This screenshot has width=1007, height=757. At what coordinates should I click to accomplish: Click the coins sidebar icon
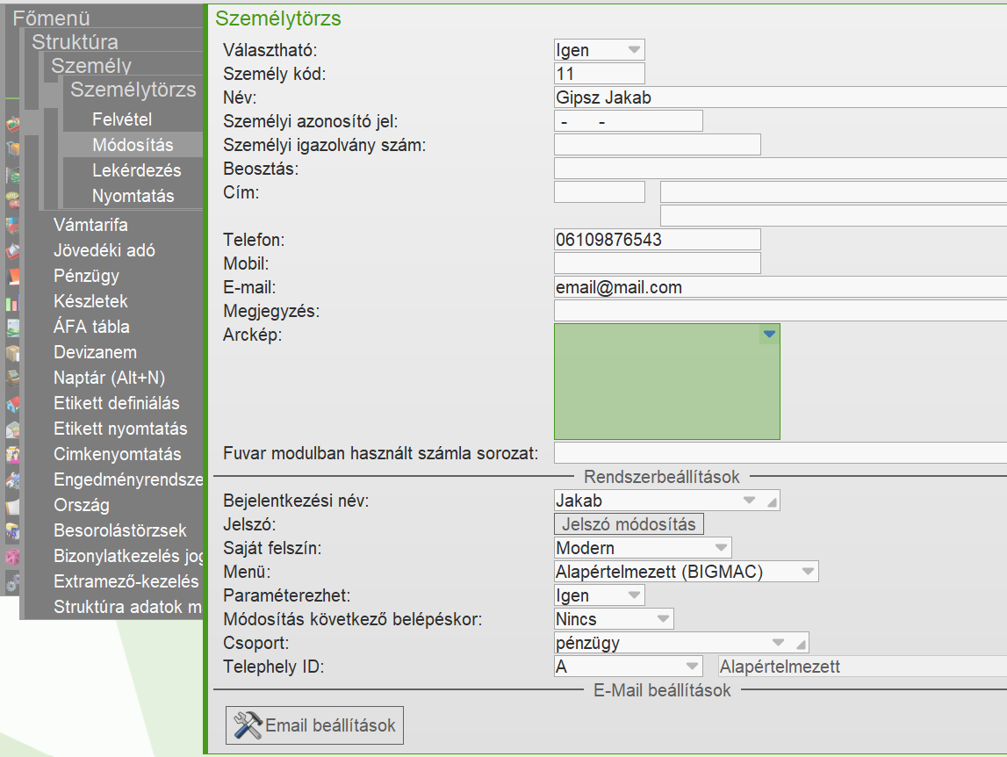pyautogui.click(x=13, y=200)
